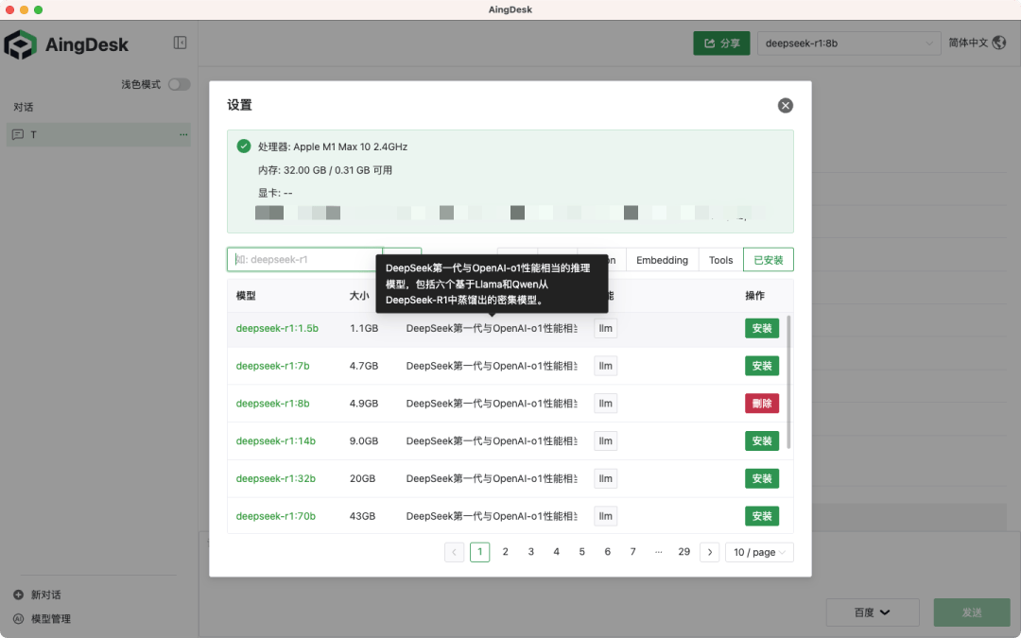This screenshot has height=638, width=1021.
Task: Install the deepseek-r1:1.5b model
Action: (762, 328)
